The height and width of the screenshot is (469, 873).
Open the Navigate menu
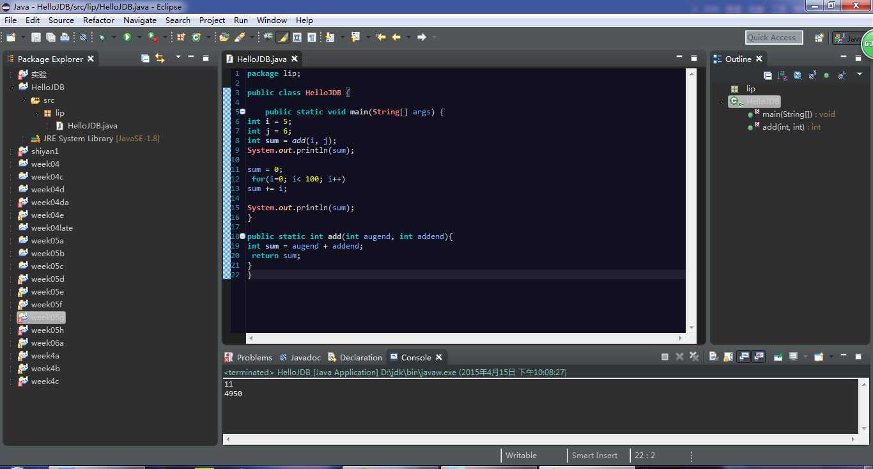click(x=140, y=20)
